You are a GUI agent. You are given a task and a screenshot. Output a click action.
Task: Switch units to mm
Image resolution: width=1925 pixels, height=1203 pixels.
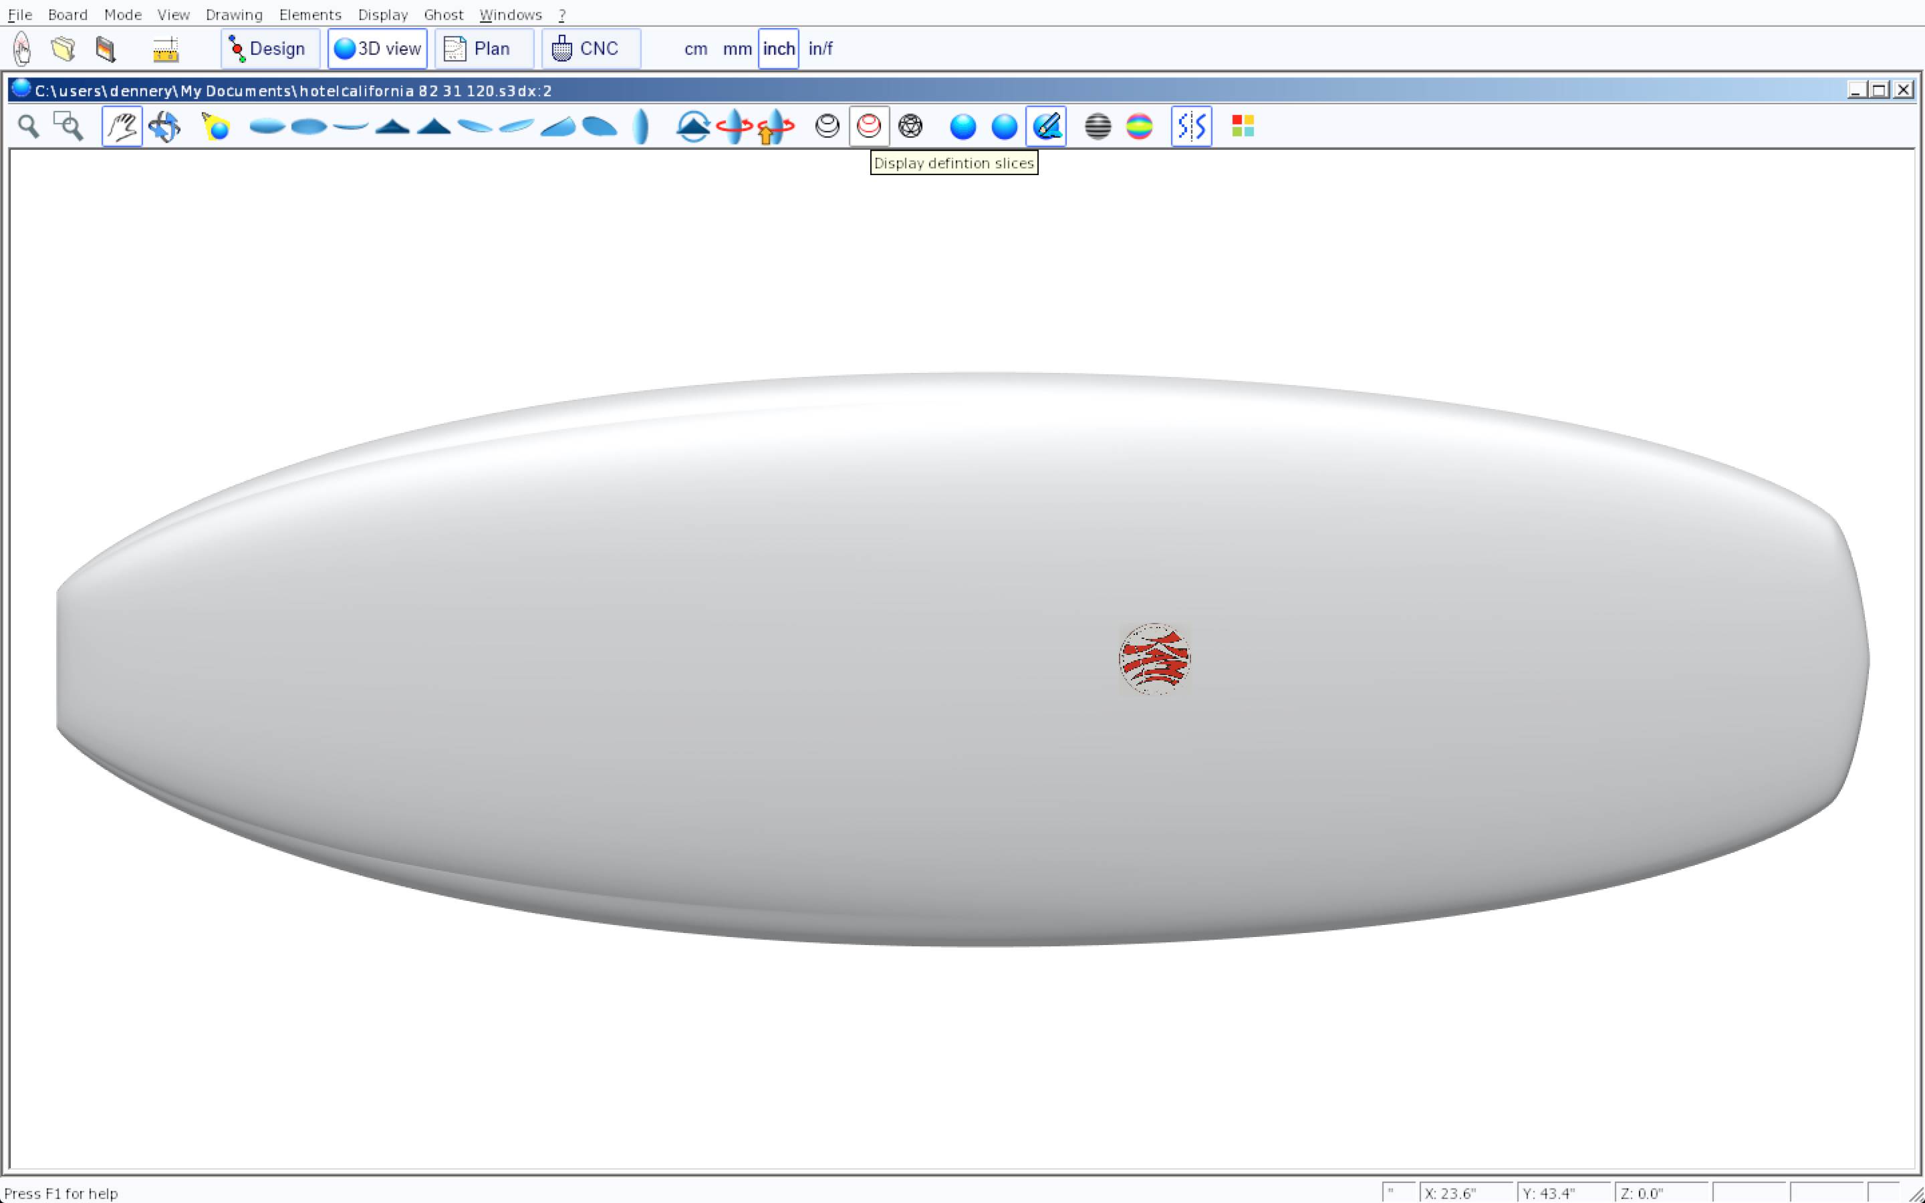click(737, 49)
